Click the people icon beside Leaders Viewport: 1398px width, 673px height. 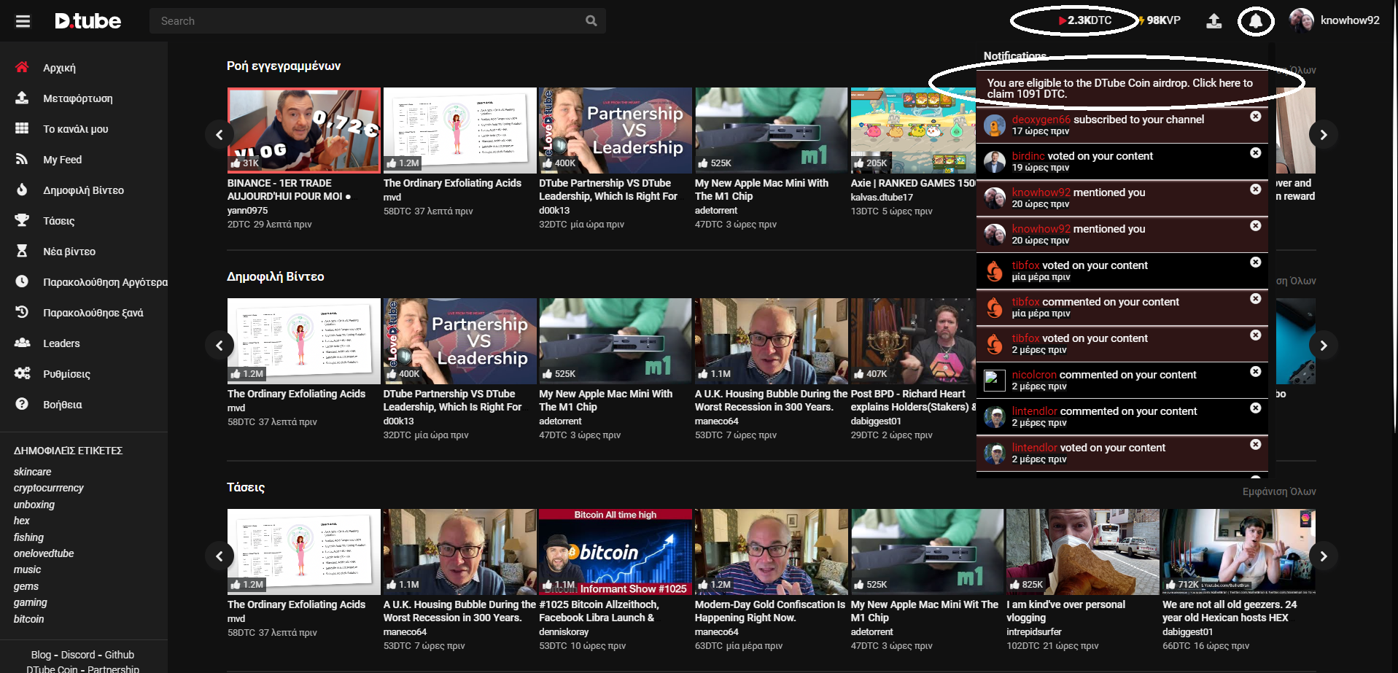(x=23, y=343)
